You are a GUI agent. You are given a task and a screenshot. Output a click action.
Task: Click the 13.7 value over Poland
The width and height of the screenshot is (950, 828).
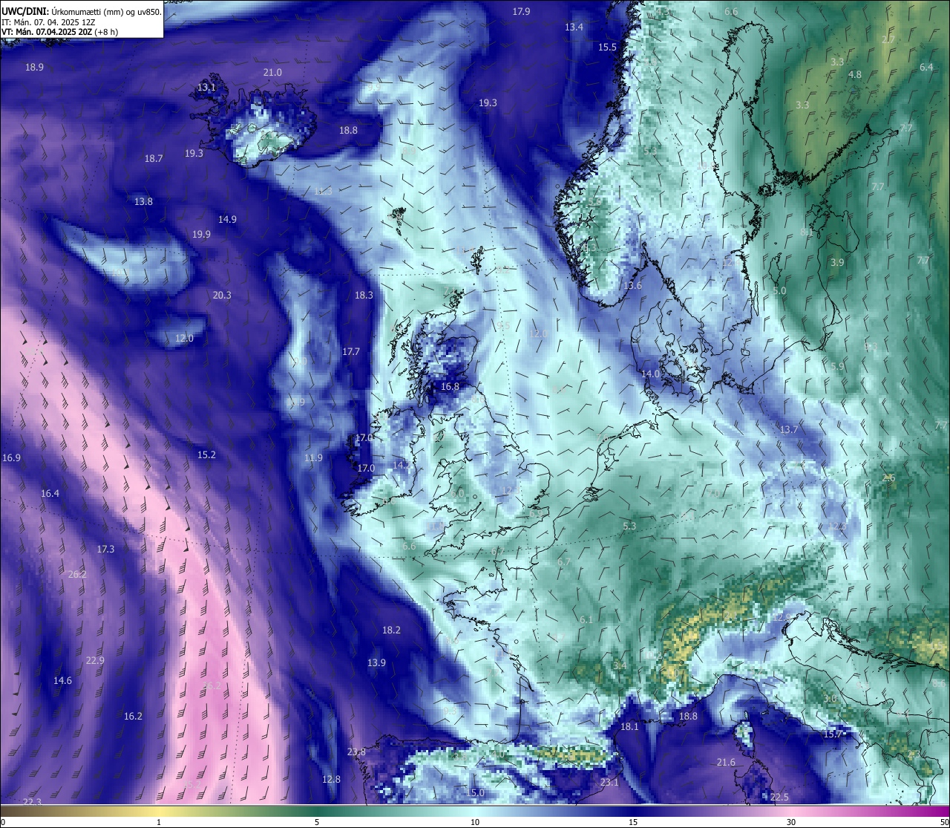(789, 429)
